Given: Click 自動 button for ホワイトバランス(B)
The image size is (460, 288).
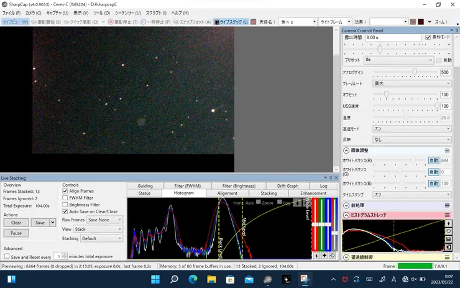Looking at the screenshot, I should (x=434, y=183).
